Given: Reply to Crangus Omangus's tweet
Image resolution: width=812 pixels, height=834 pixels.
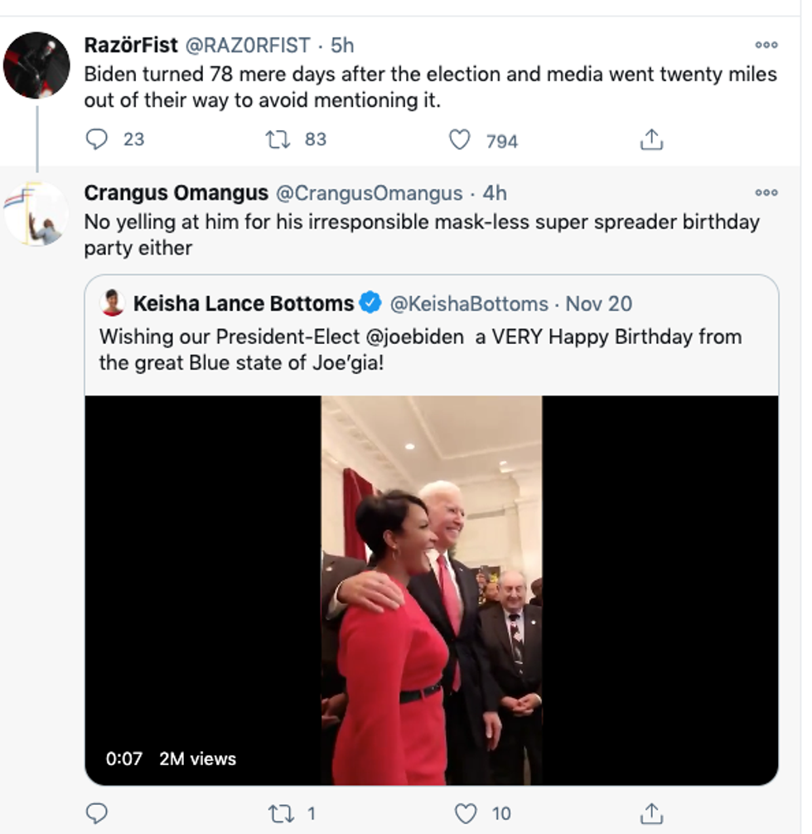Looking at the screenshot, I should [97, 812].
